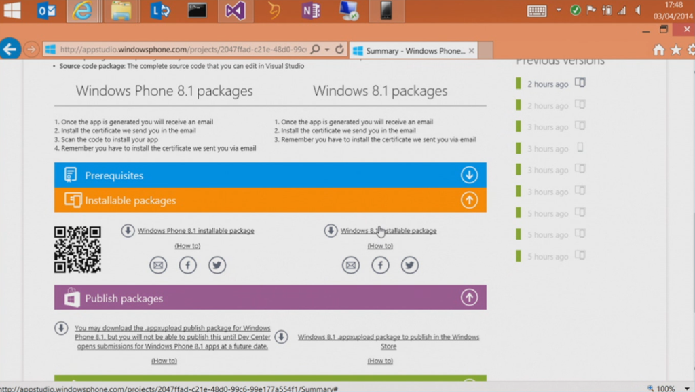
Task: Select the last 5 hours ago version
Action: click(548, 257)
